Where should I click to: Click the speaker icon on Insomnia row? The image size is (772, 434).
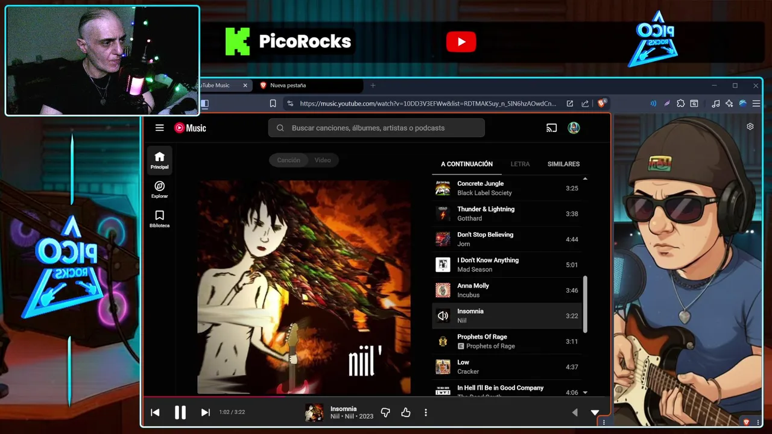click(x=443, y=316)
